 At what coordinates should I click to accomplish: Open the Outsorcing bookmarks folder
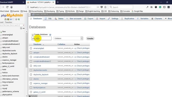click(x=113, y=11)
